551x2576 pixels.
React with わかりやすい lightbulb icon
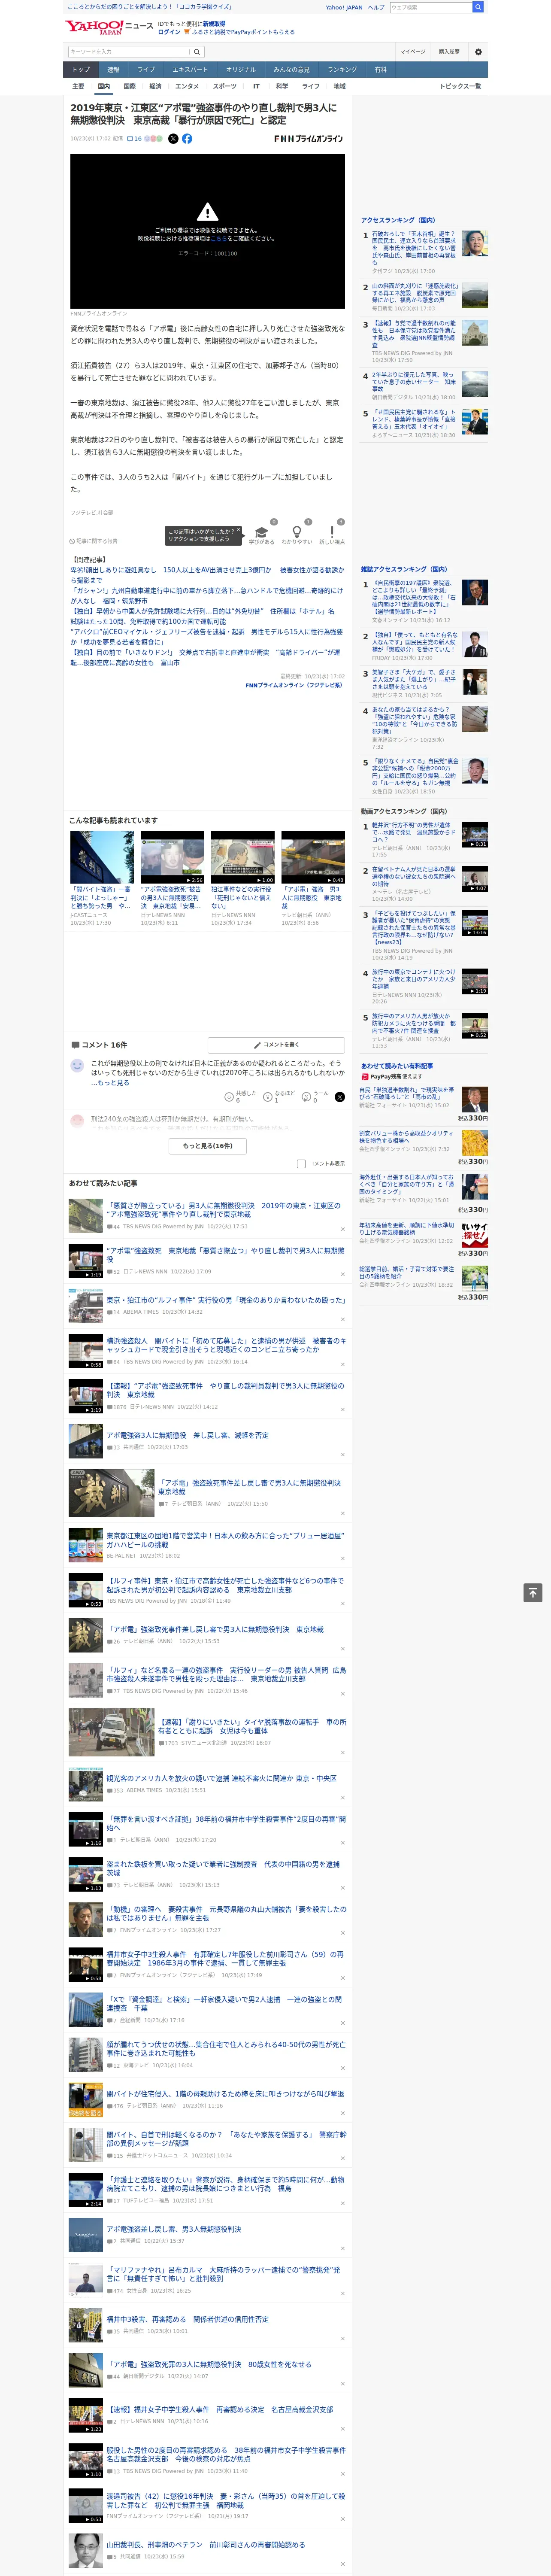(297, 533)
